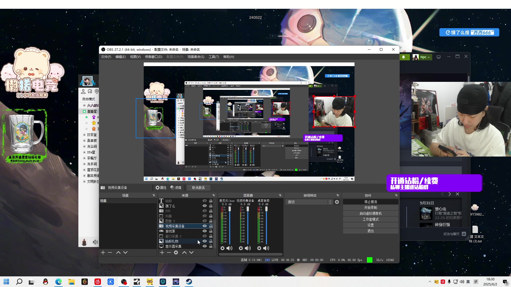
Task: Mute the 桌面音频 channel
Action: coord(266,248)
